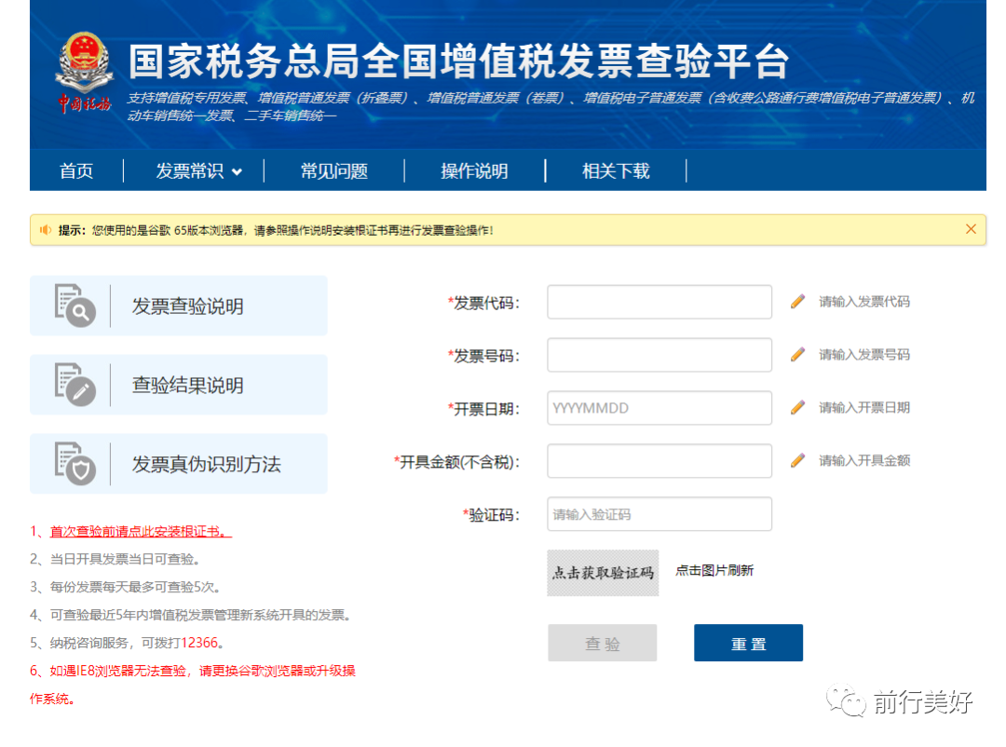Click the pencil icon beside 开票日期 field
The height and width of the screenshot is (747, 1006).
[798, 406]
